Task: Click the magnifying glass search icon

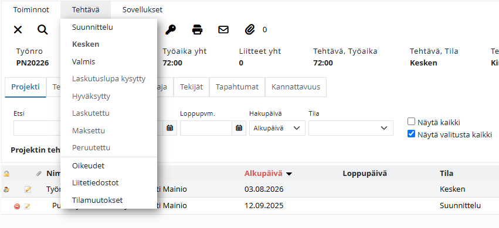Action: pos(43,30)
